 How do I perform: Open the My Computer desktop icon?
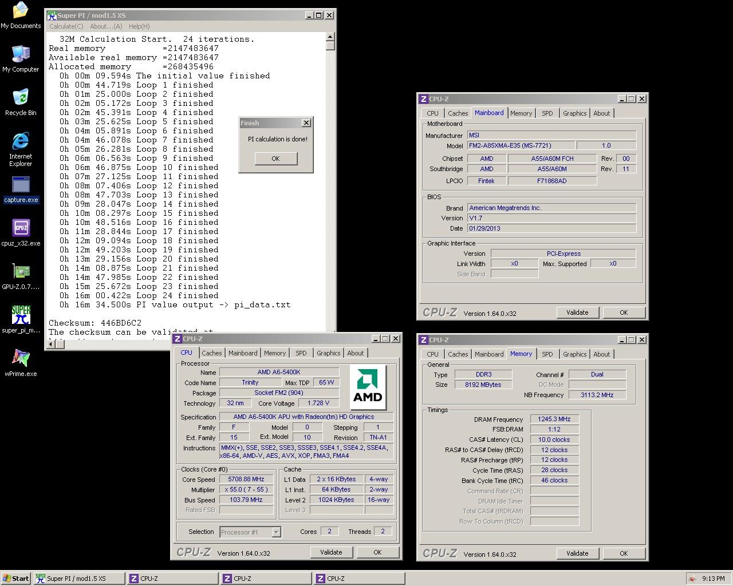click(21, 59)
